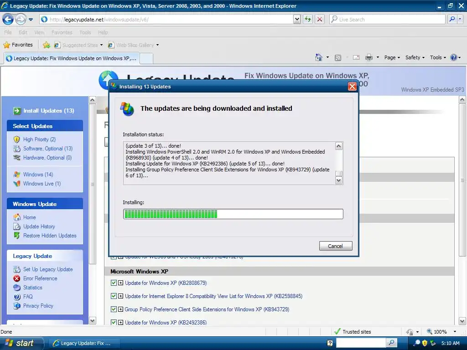
Task: Click the Restore Hidden Updates icon
Action: pos(17,236)
